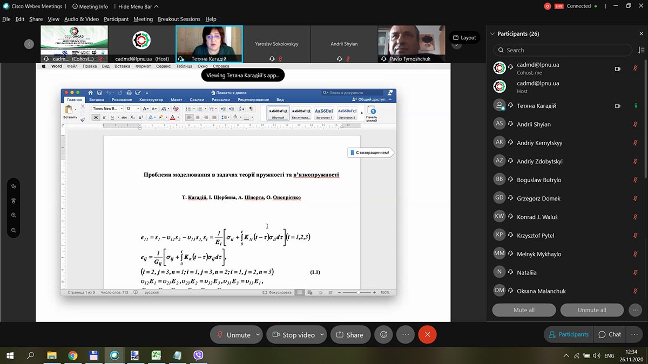
Task: Click the red end meeting button
Action: click(427, 334)
